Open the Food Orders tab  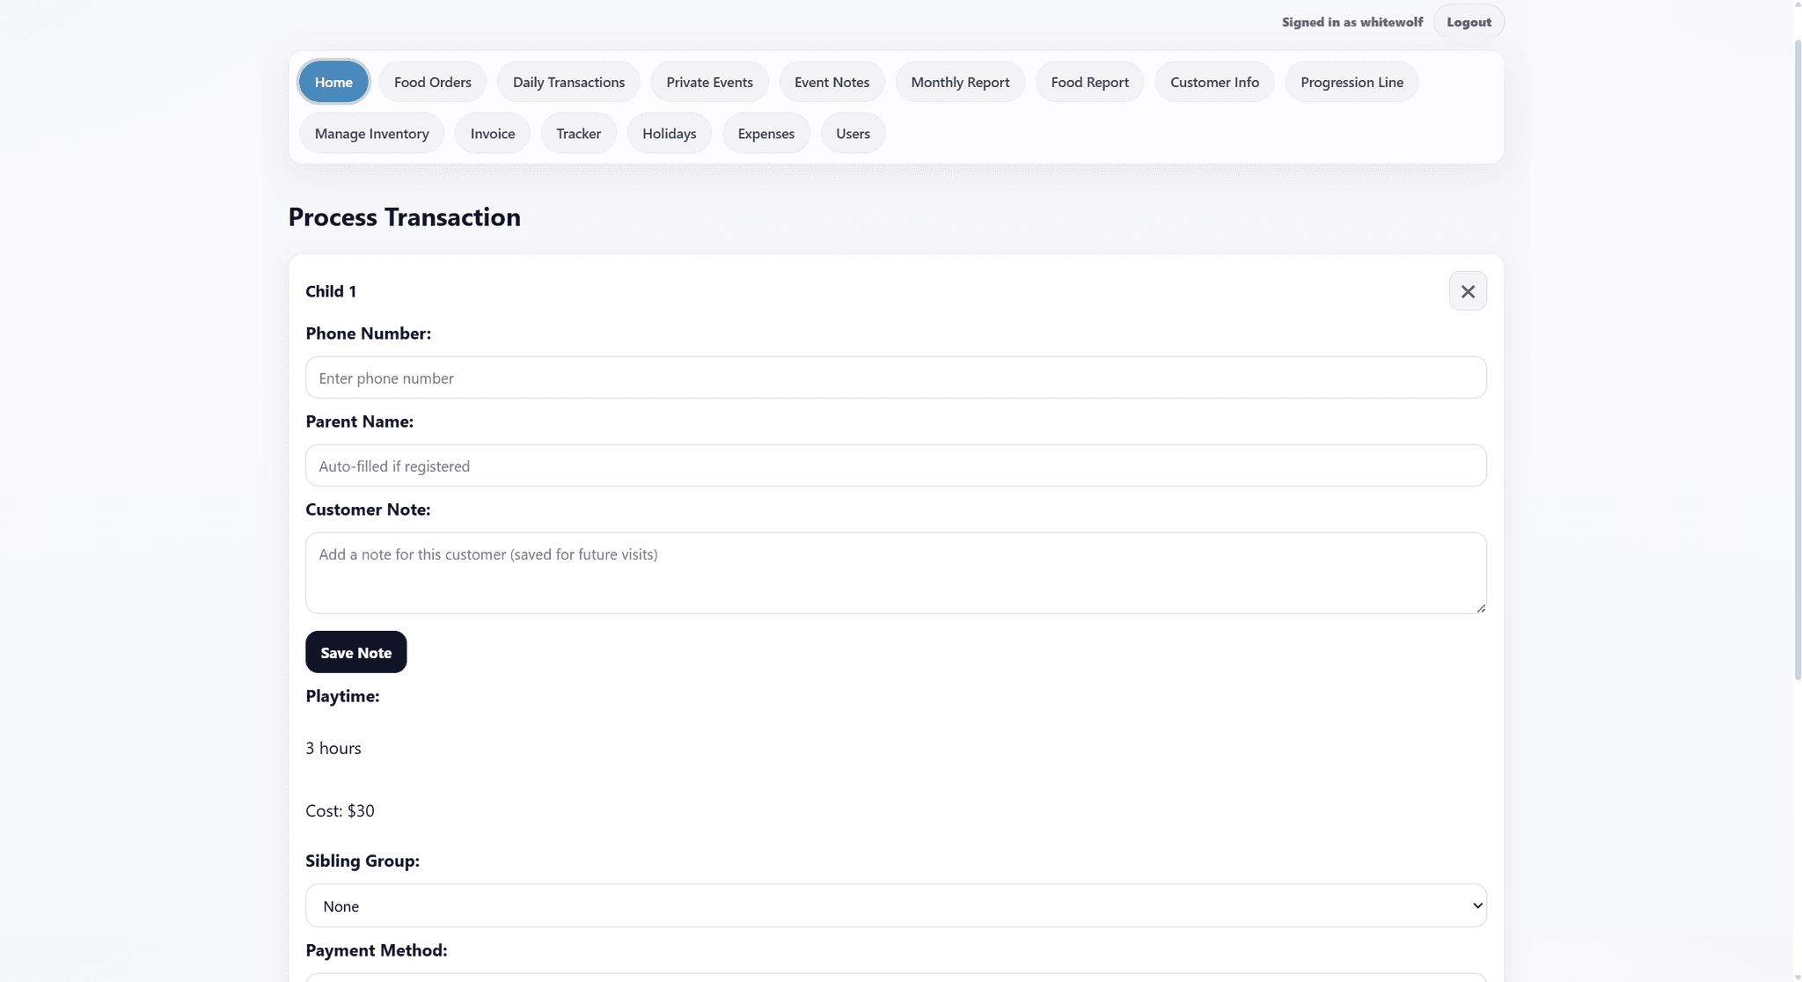pyautogui.click(x=432, y=82)
